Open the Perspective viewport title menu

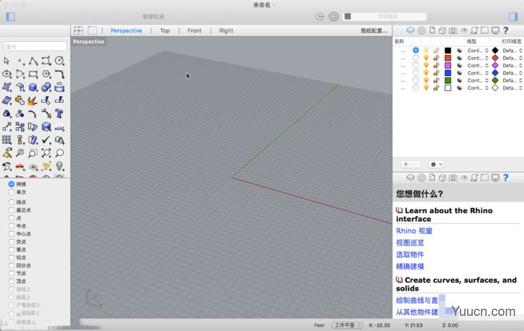tap(88, 41)
